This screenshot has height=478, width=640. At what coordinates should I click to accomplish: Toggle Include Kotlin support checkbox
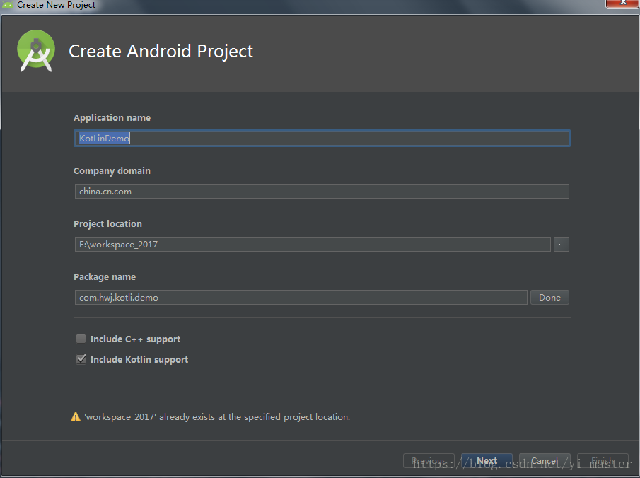coord(81,359)
